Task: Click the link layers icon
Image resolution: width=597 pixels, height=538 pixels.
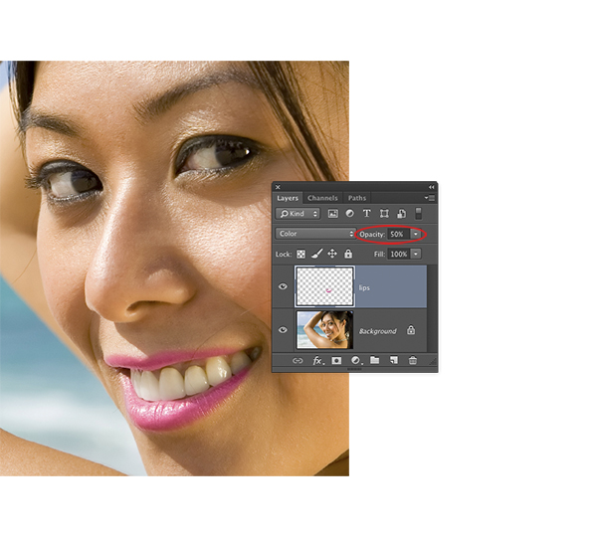Action: tap(297, 360)
